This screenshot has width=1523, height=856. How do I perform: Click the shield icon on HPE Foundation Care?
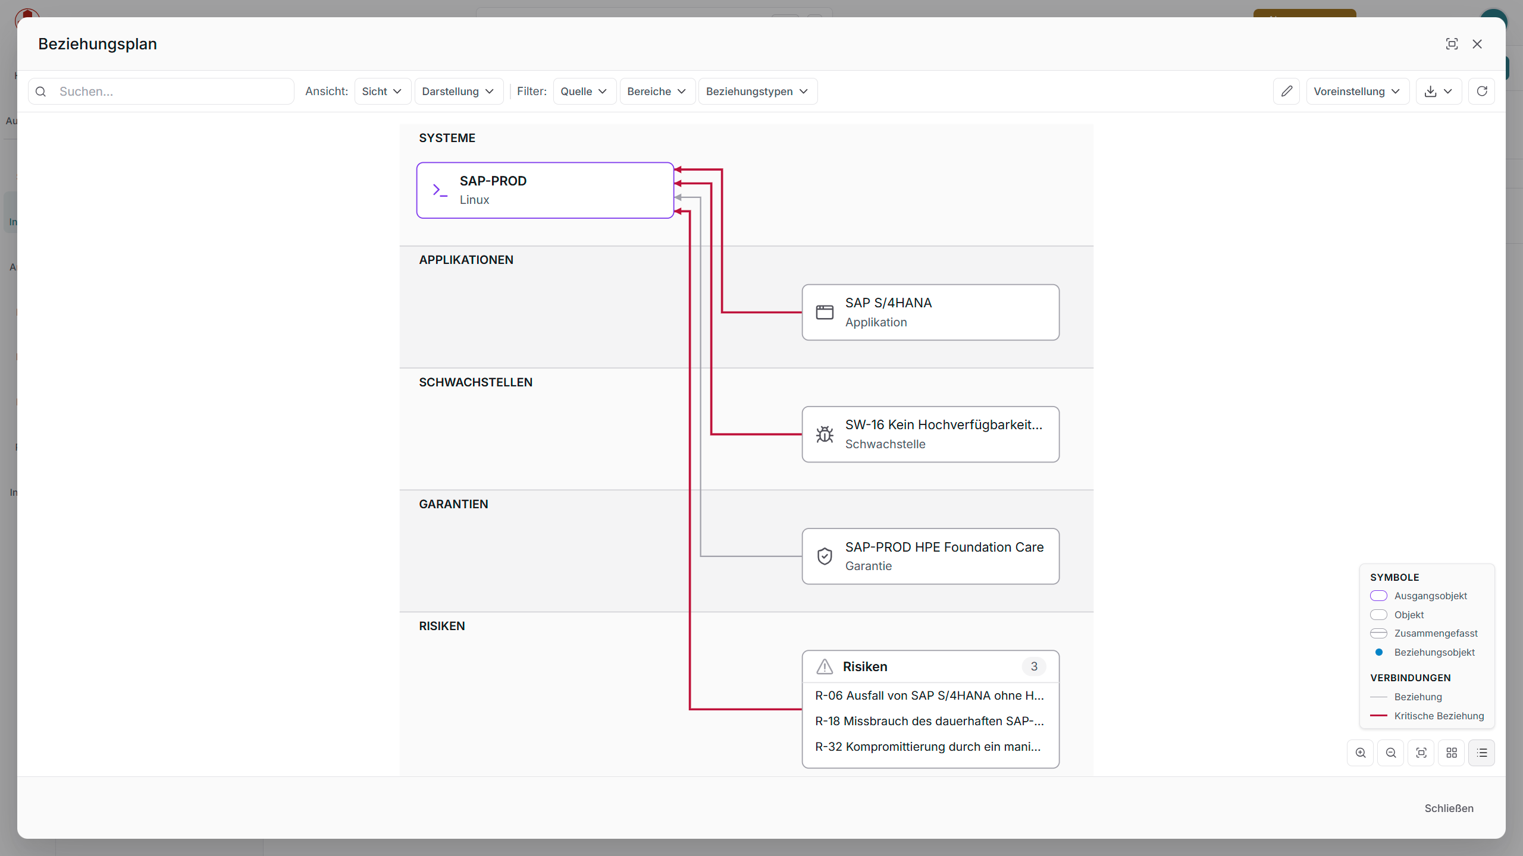tap(825, 556)
